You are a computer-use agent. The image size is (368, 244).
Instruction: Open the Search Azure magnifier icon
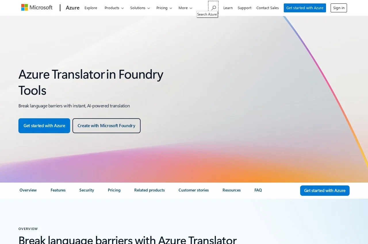(x=213, y=8)
